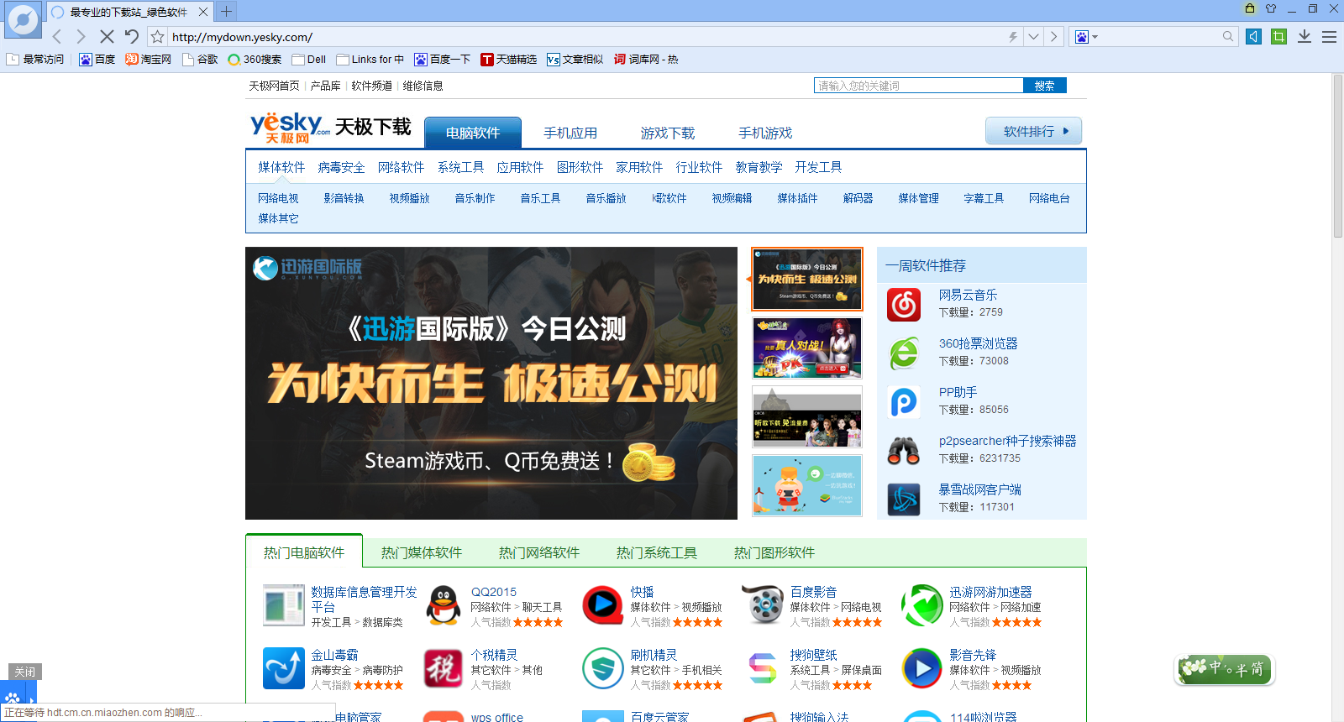This screenshot has width=1344, height=722.
Task: Open the downloads icon
Action: (1305, 37)
